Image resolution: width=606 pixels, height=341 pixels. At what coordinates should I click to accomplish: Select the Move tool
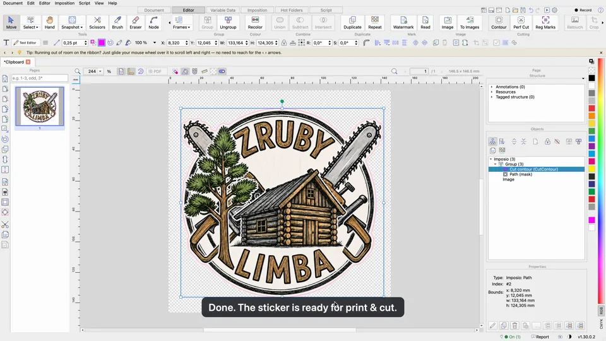11,23
